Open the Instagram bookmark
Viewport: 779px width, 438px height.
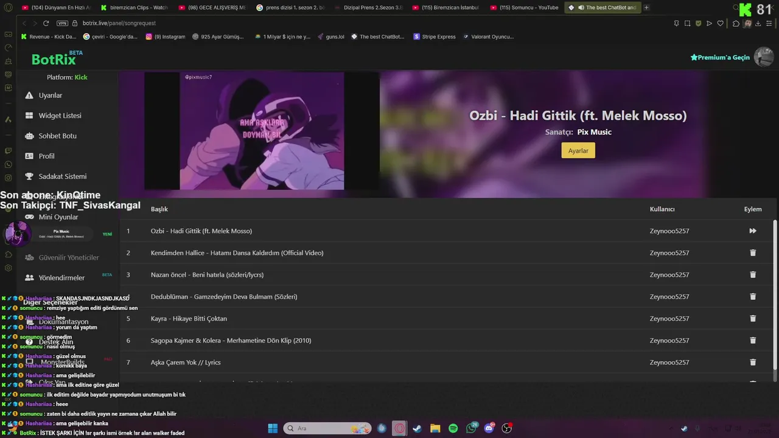(x=166, y=36)
